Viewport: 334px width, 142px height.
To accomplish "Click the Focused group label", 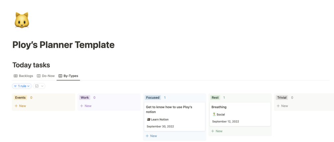I will click(x=153, y=98).
